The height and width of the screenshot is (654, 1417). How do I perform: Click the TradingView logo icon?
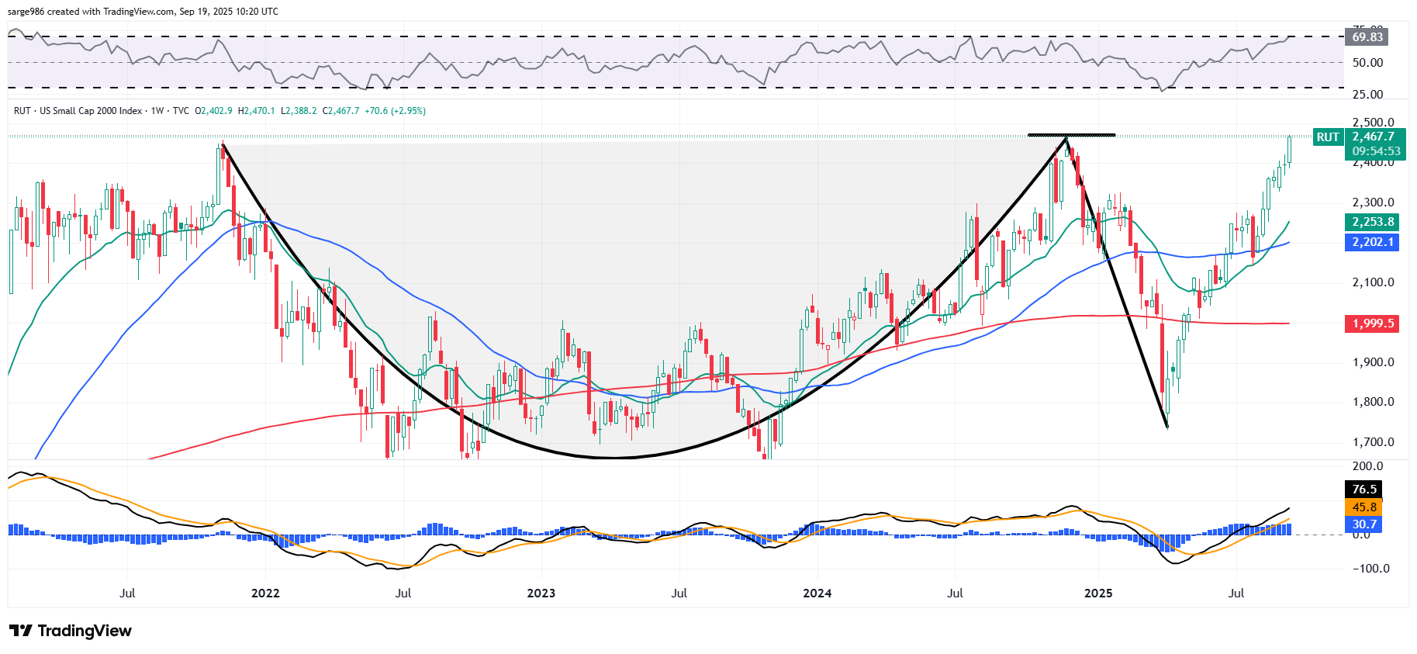coord(20,631)
